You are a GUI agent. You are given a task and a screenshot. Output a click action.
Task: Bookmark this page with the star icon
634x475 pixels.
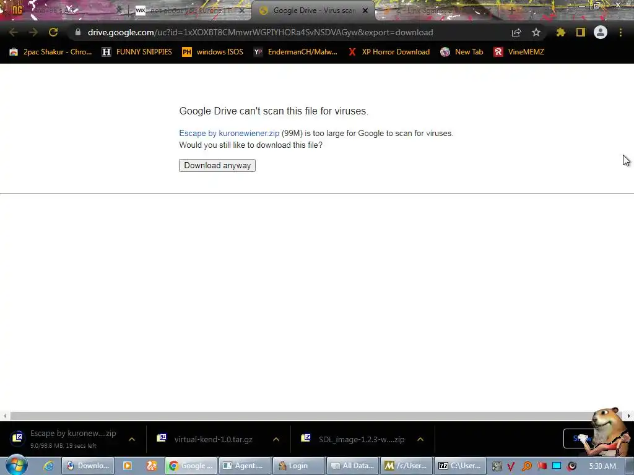coord(536,32)
